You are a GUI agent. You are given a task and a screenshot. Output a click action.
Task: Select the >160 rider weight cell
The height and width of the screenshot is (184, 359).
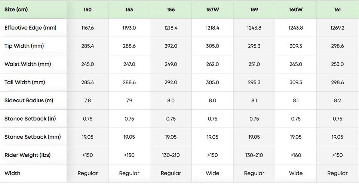[x=296, y=155]
